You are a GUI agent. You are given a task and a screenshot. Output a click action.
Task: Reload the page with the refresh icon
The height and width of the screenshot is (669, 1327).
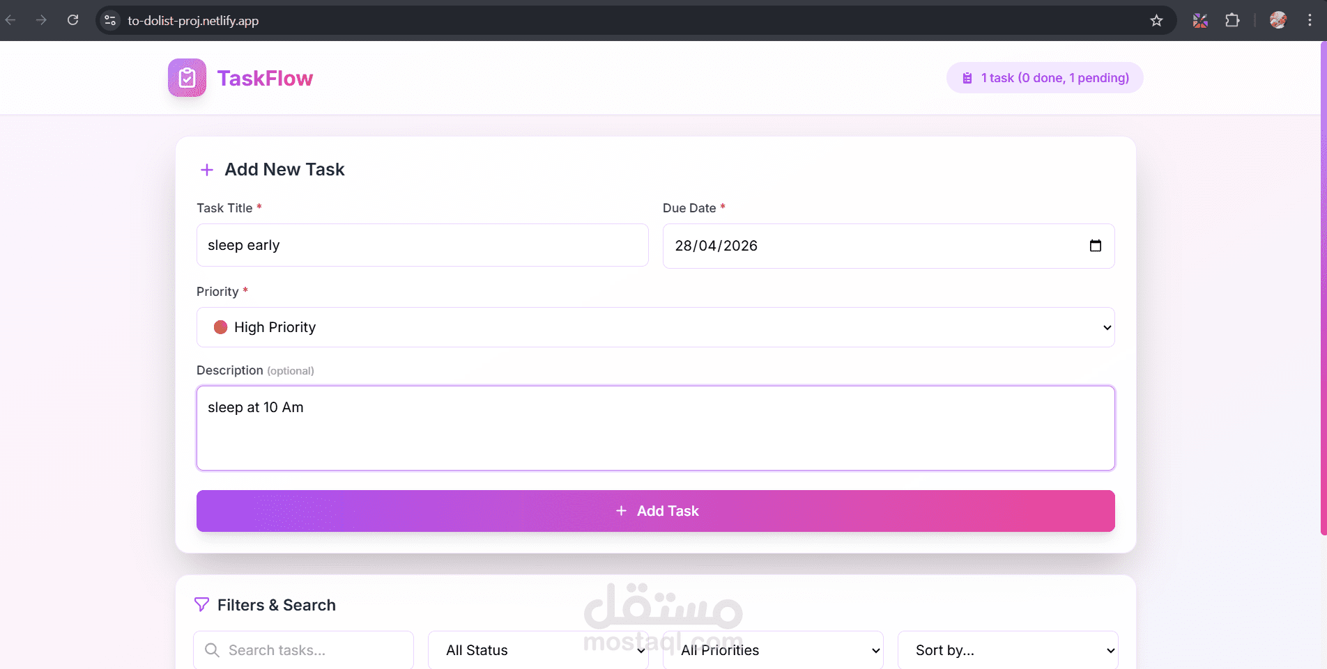click(x=72, y=20)
